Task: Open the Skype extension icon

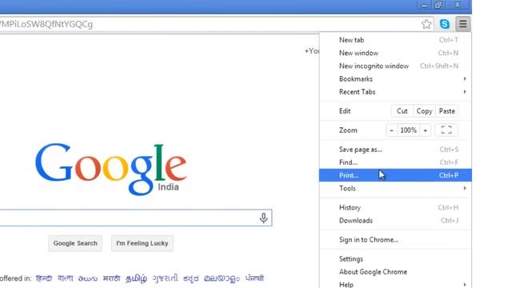Action: tap(445, 24)
